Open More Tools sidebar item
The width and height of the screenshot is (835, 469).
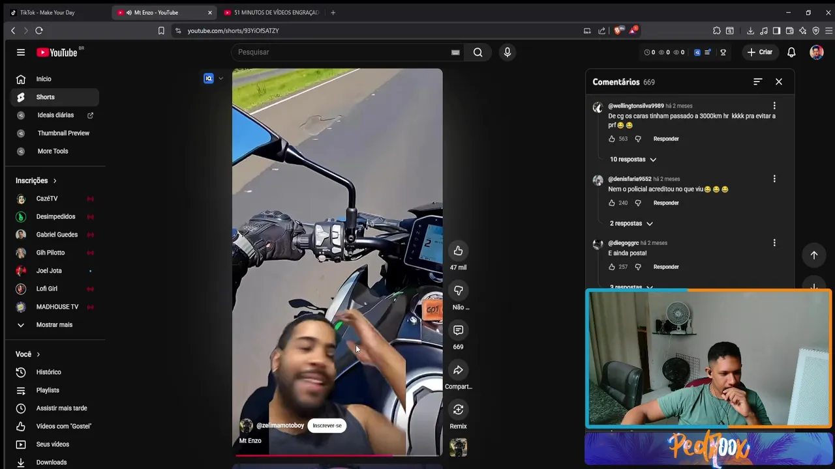click(x=54, y=151)
